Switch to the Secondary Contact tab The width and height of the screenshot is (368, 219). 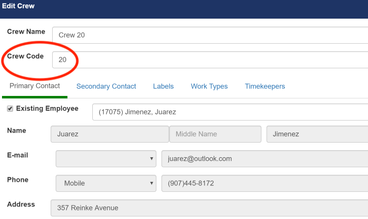106,86
